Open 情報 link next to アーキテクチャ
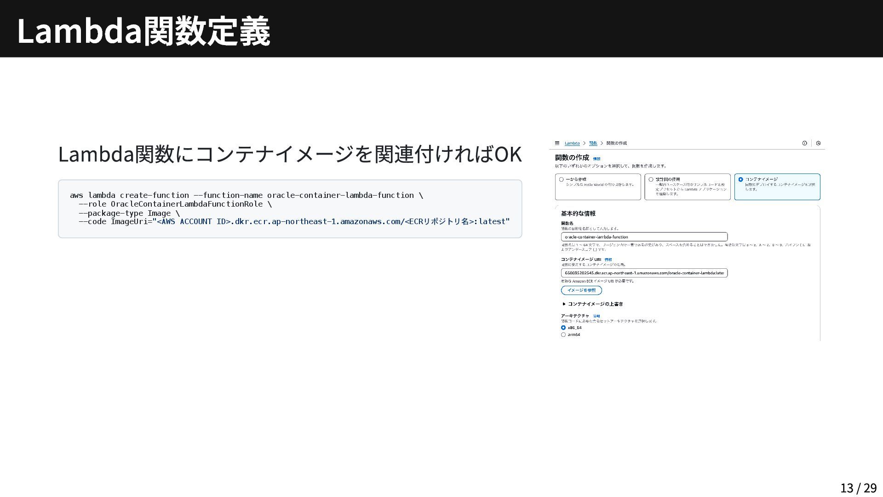This screenshot has height=497, width=883. click(x=596, y=316)
